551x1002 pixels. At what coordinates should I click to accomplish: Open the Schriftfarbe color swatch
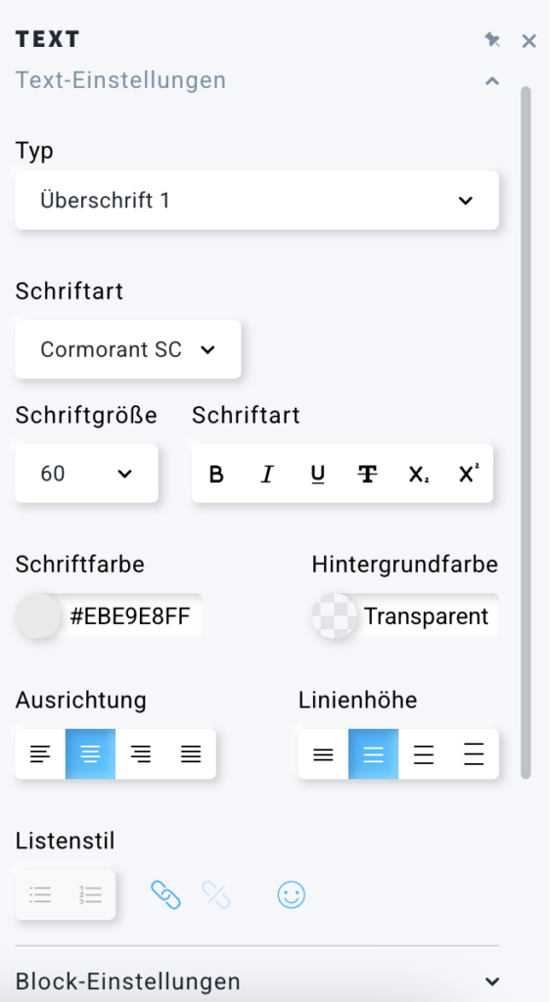pos(38,616)
